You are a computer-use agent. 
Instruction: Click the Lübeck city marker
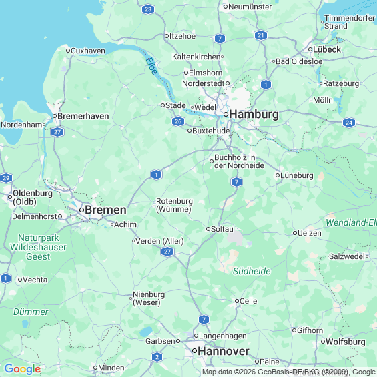tap(310, 49)
